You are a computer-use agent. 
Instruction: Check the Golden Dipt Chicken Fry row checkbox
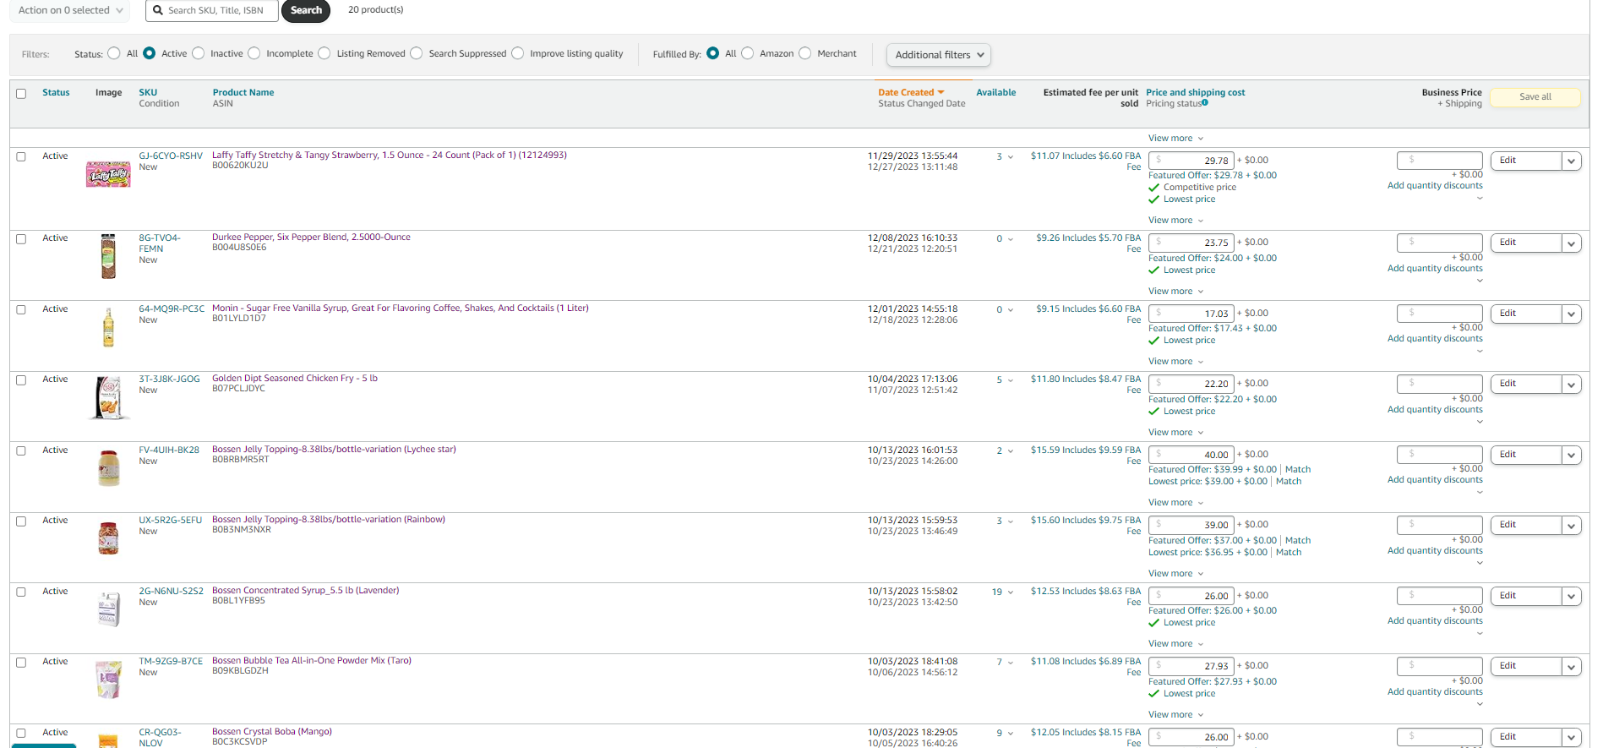pos(21,380)
